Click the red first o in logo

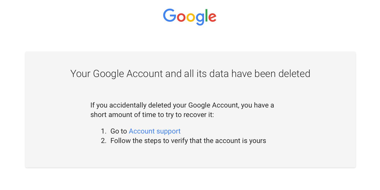tap(181, 17)
